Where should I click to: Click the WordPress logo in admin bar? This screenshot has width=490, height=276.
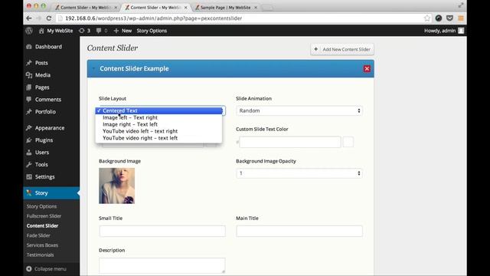click(x=29, y=31)
